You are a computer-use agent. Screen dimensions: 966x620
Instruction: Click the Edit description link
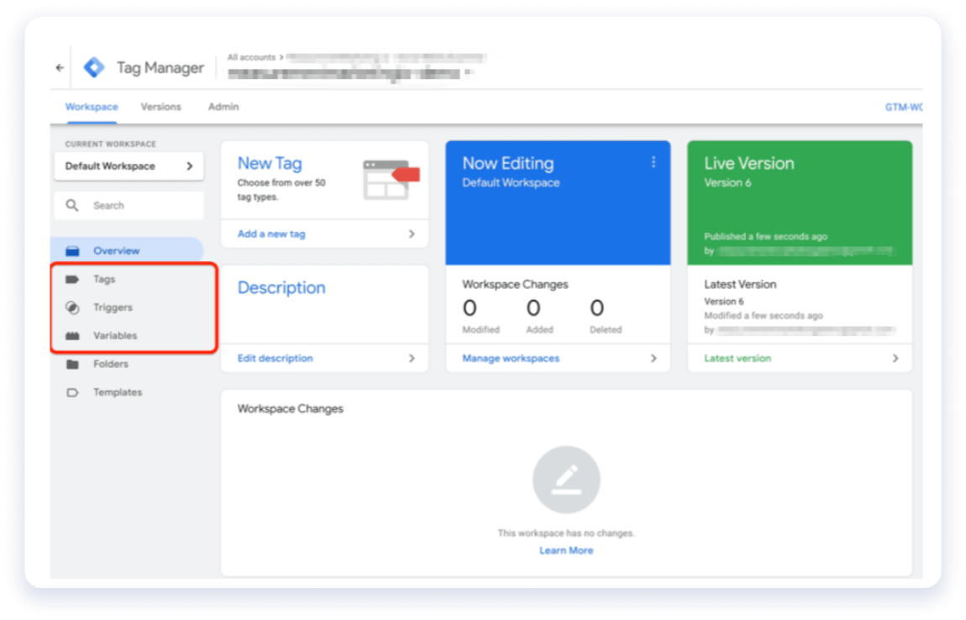pyautogui.click(x=276, y=359)
